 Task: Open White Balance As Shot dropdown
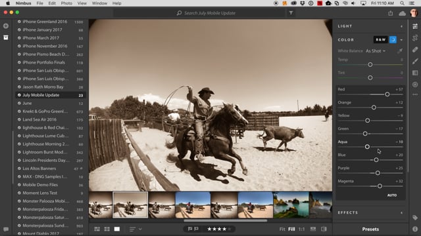[376, 51]
